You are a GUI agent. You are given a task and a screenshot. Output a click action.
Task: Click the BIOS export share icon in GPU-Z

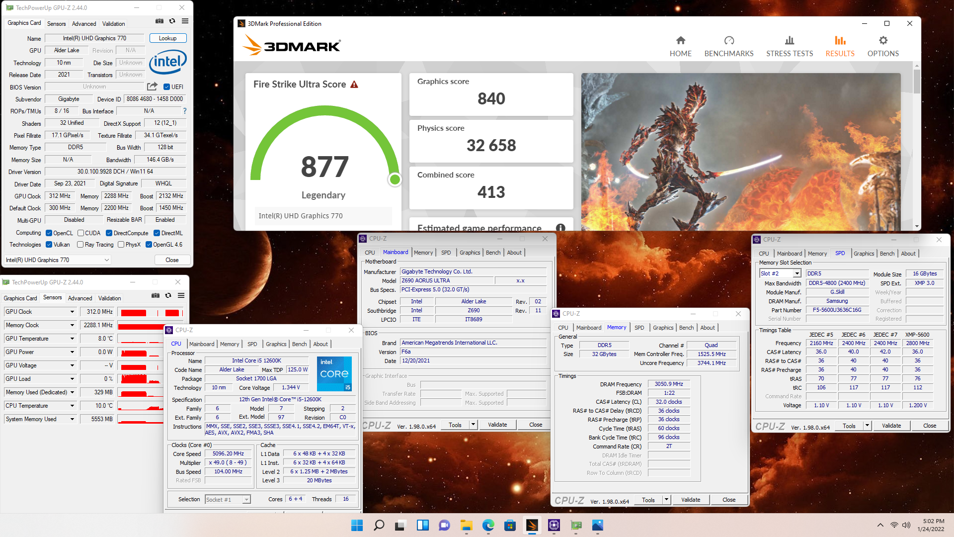152,87
